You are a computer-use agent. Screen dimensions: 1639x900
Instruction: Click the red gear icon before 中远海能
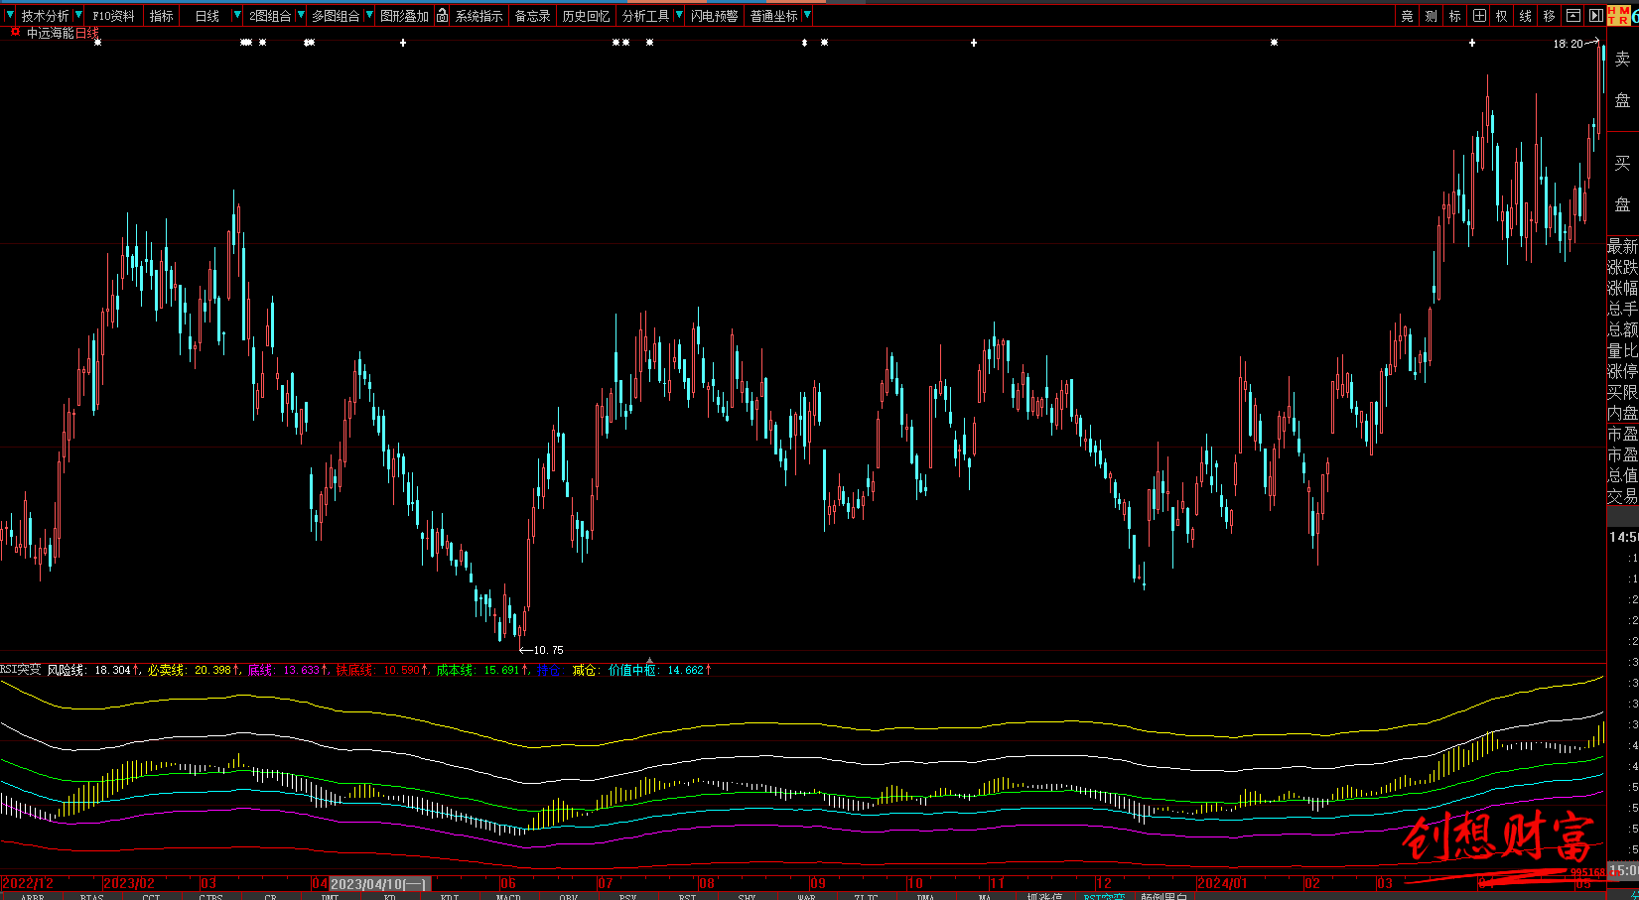coord(15,32)
